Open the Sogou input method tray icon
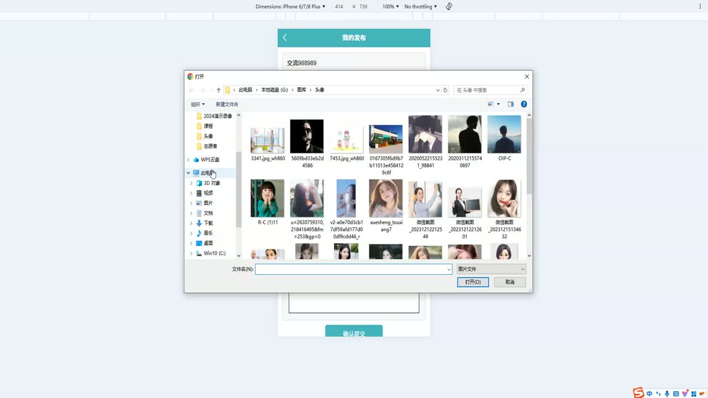Image resolution: width=708 pixels, height=398 pixels. 638,393
